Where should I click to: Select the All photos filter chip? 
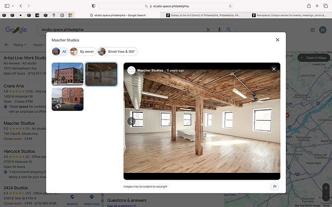pyautogui.click(x=60, y=52)
